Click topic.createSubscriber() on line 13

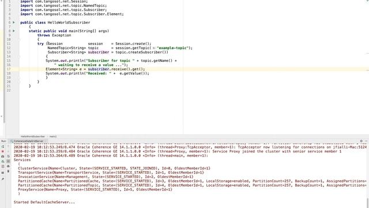coord(141,52)
